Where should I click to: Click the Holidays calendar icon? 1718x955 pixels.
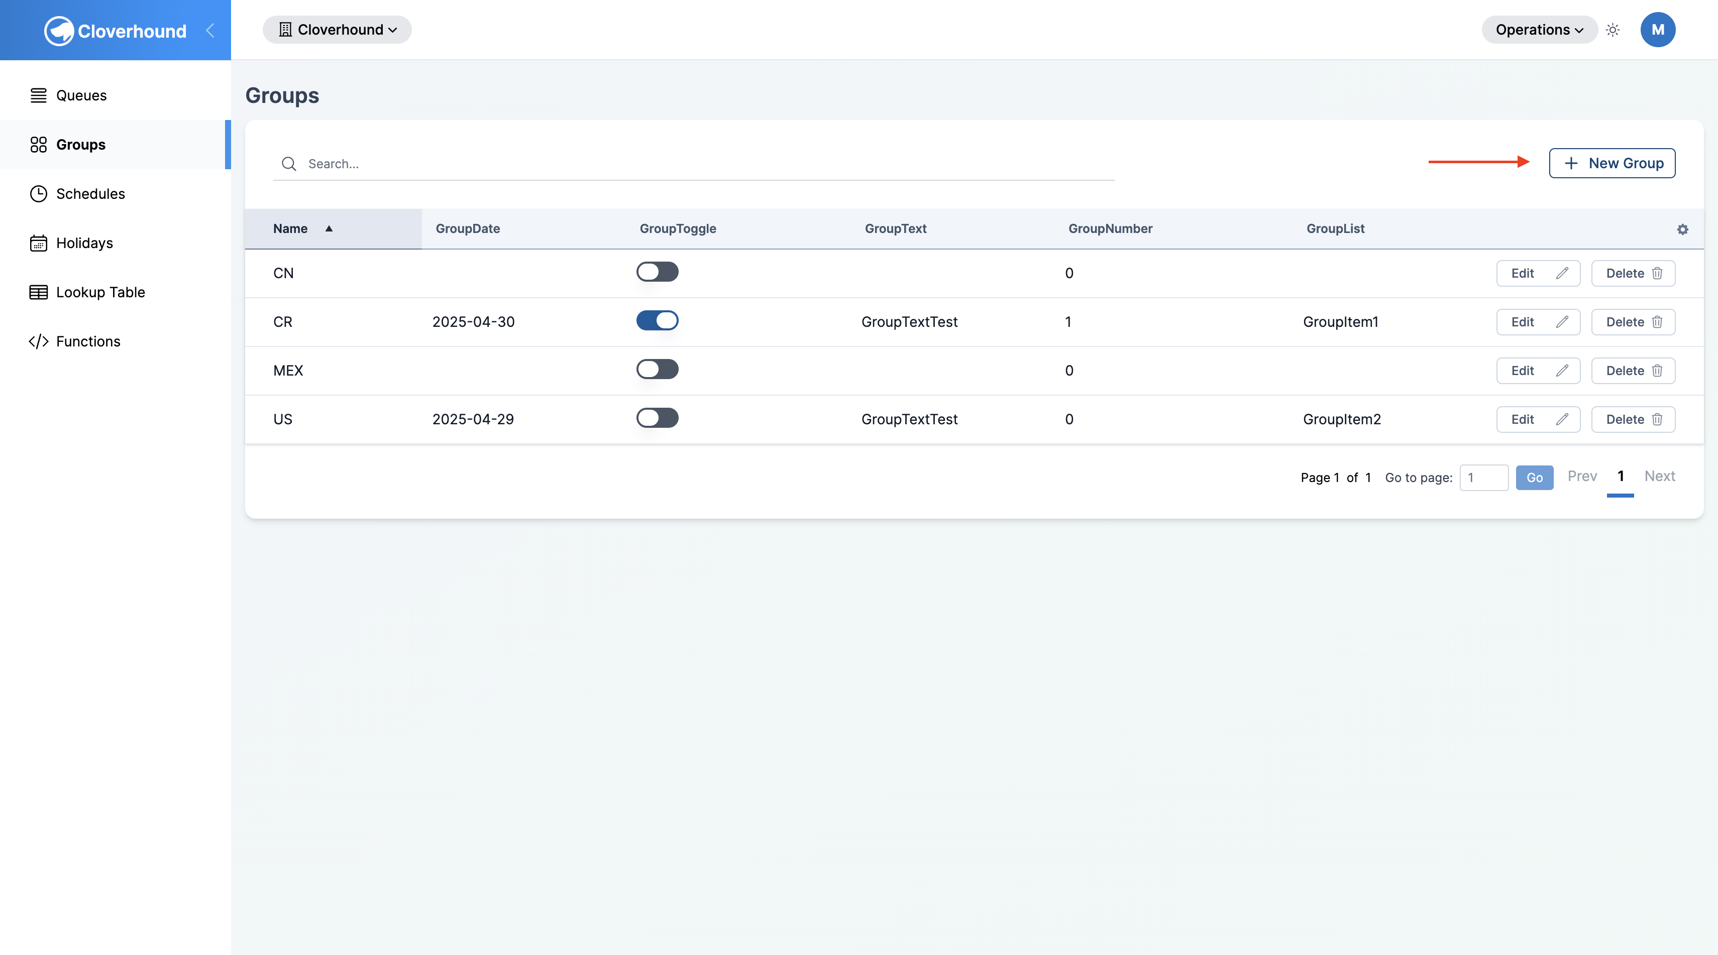39,243
